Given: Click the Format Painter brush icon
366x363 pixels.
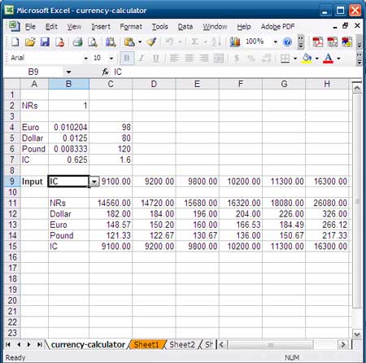Looking at the screenshot, I should tap(151, 42).
